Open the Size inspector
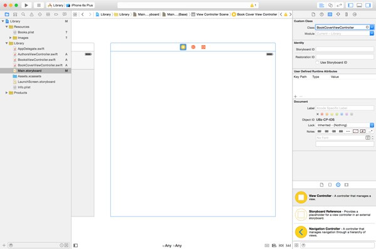 (347, 14)
